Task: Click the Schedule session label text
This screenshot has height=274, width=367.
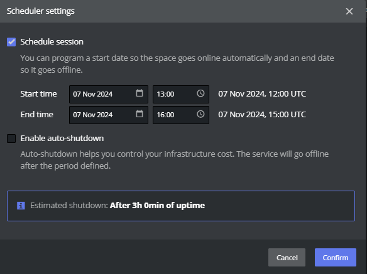Action: click(x=52, y=42)
